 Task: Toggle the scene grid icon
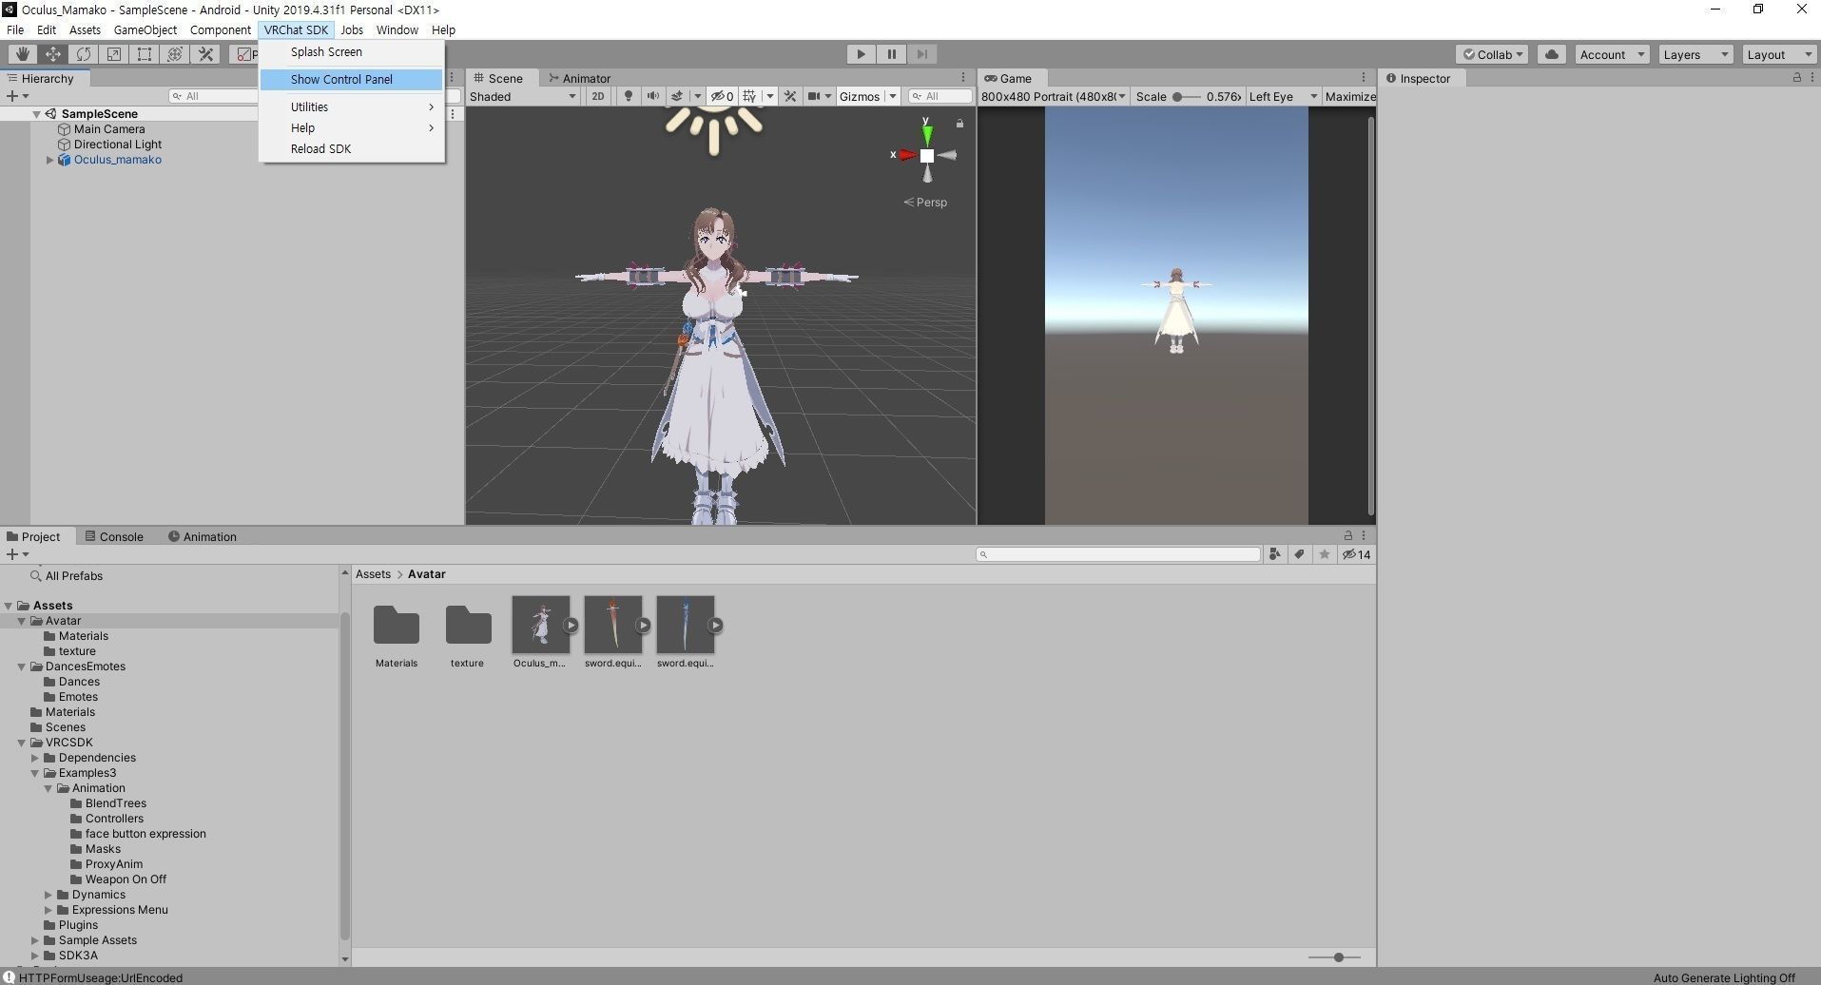tap(749, 96)
